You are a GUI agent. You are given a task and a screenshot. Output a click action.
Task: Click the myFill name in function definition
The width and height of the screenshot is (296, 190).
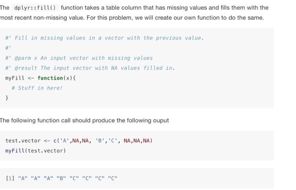point(15,78)
